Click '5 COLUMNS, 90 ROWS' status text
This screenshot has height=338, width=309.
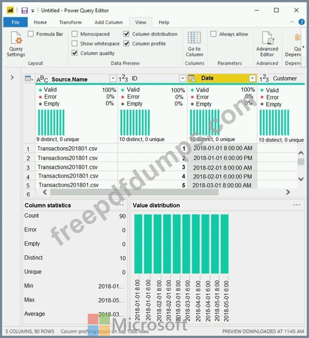[30, 331]
